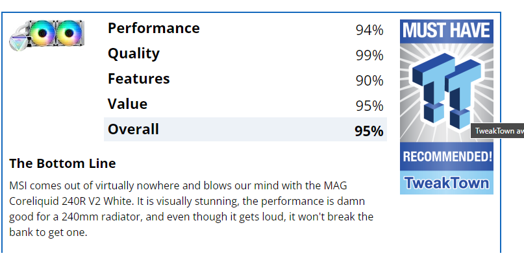The height and width of the screenshot is (271, 524).
Task: Click the TweakTown Must Have award badge
Action: tap(447, 107)
